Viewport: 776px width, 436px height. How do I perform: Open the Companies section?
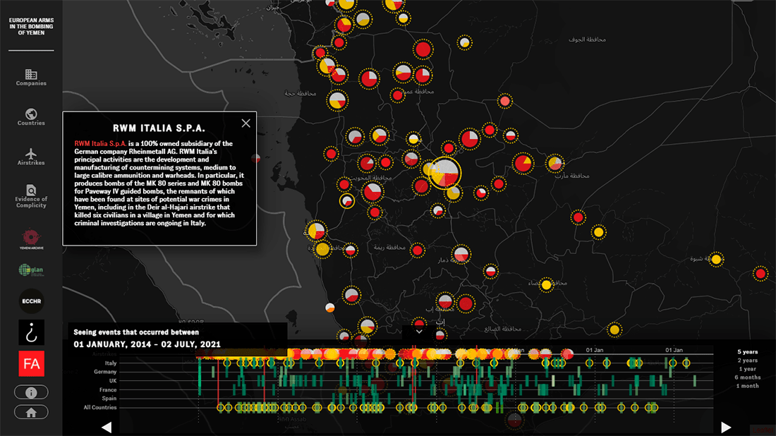(31, 78)
